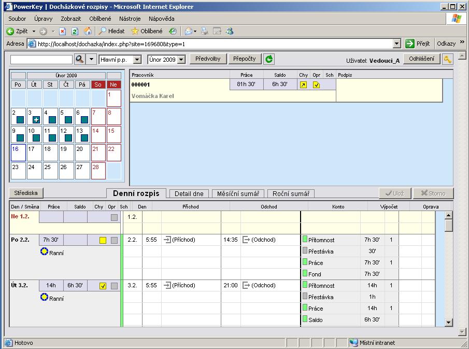Click the gray Přestávka swatch in the 30' row
Image resolution: width=469 pixels, height=349 pixels.
point(305,250)
